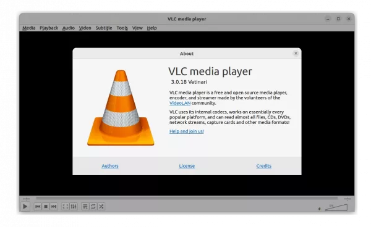Open the Credits link
The height and width of the screenshot is (227, 371).
pos(264,166)
